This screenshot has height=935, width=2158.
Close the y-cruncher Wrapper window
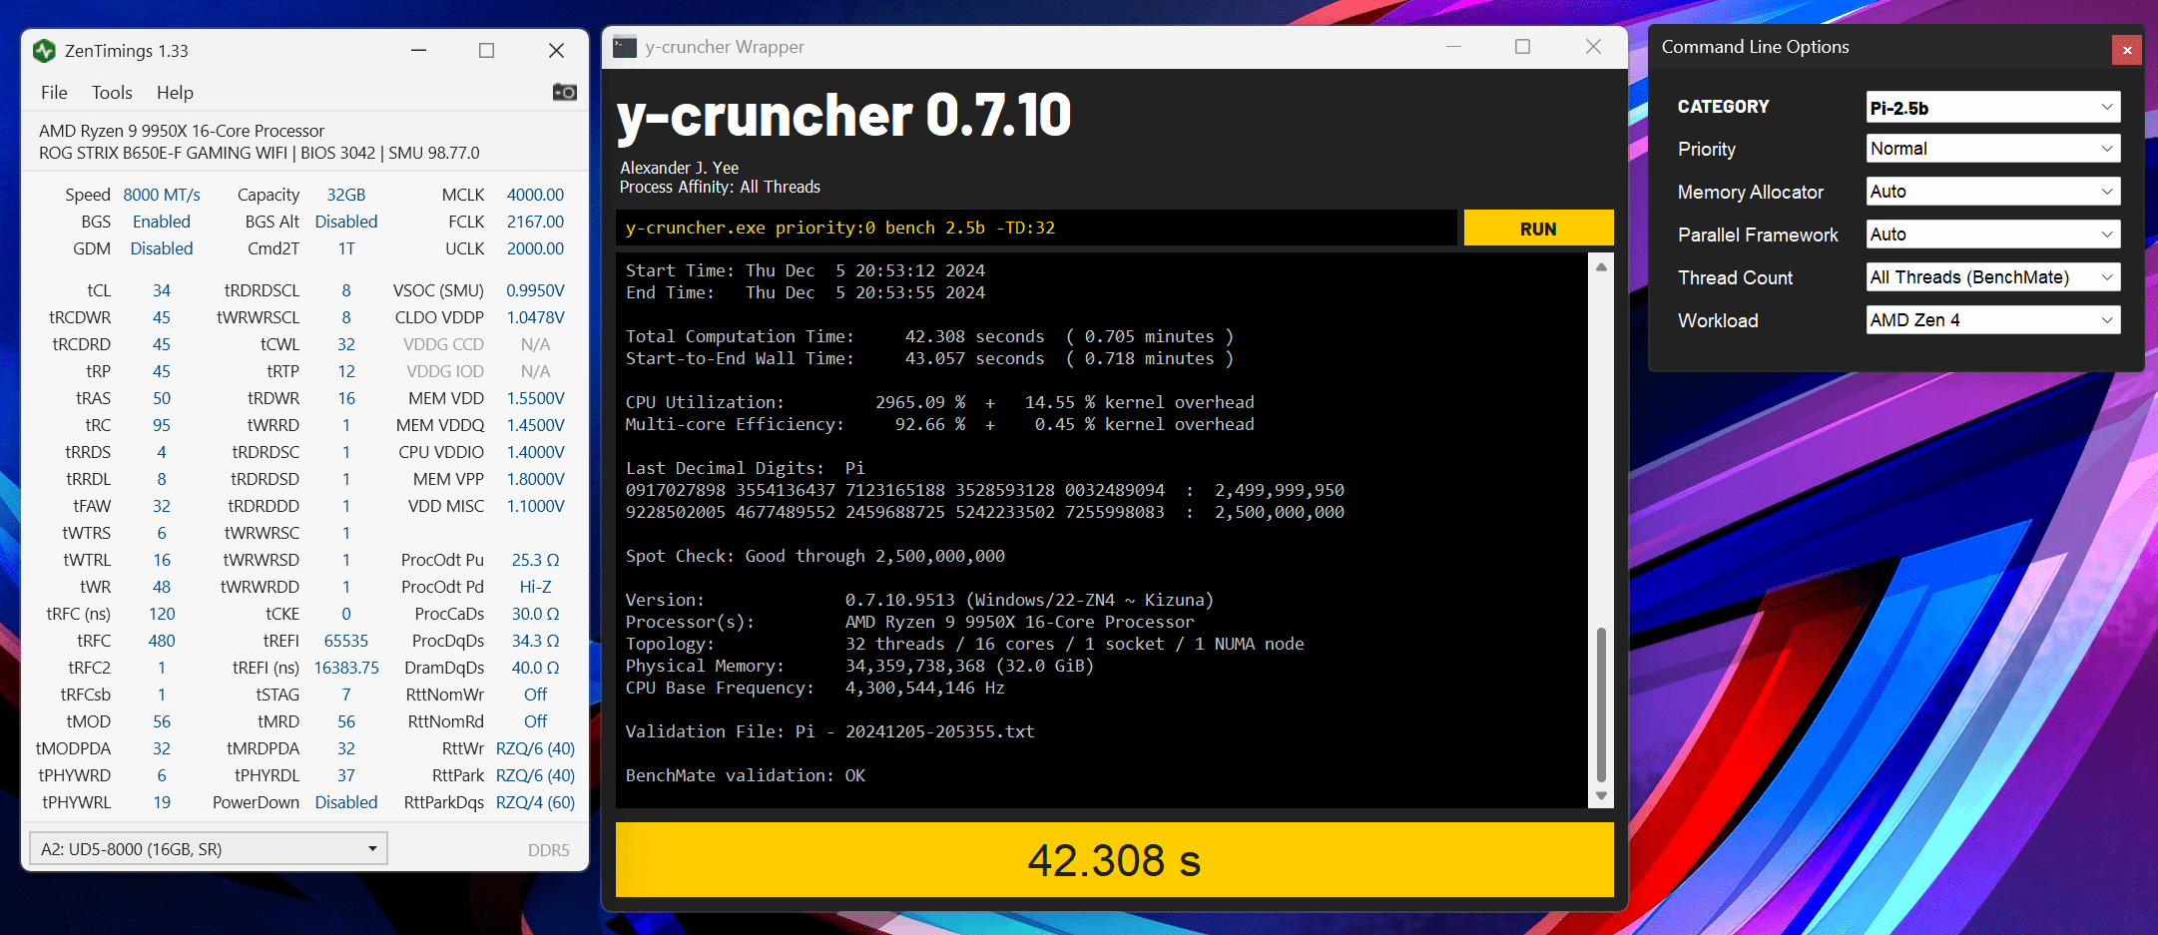[1593, 47]
